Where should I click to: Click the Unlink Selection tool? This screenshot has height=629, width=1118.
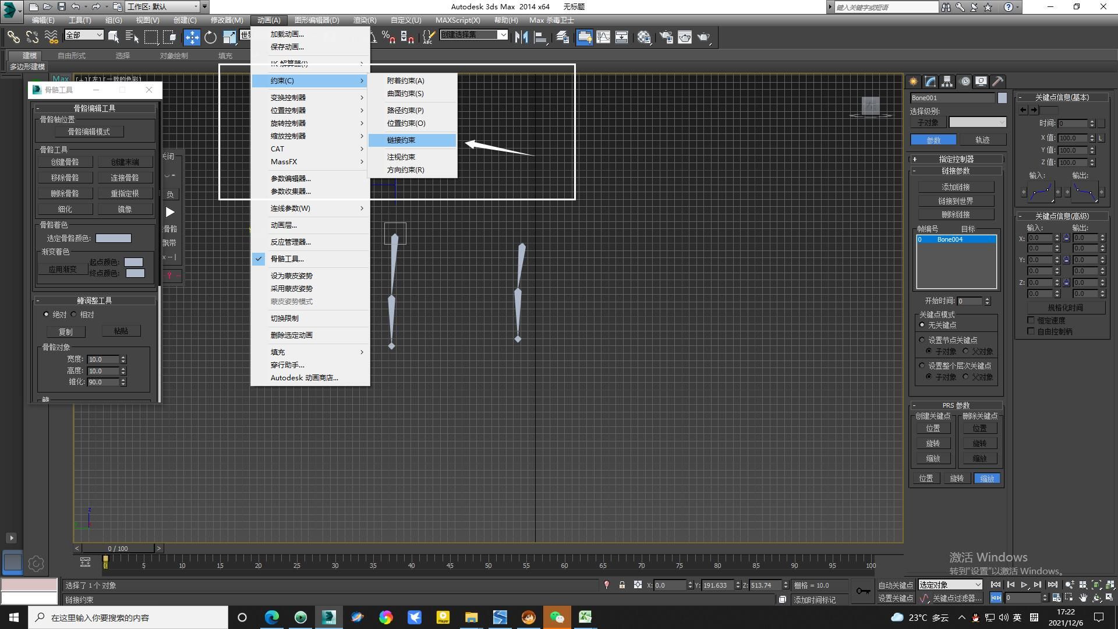(x=32, y=37)
